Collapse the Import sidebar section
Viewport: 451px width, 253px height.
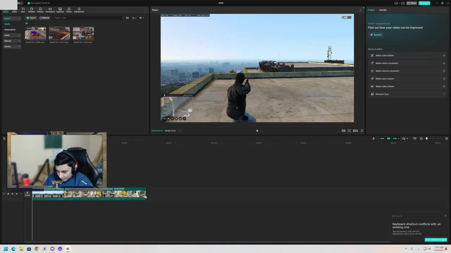tap(12, 18)
